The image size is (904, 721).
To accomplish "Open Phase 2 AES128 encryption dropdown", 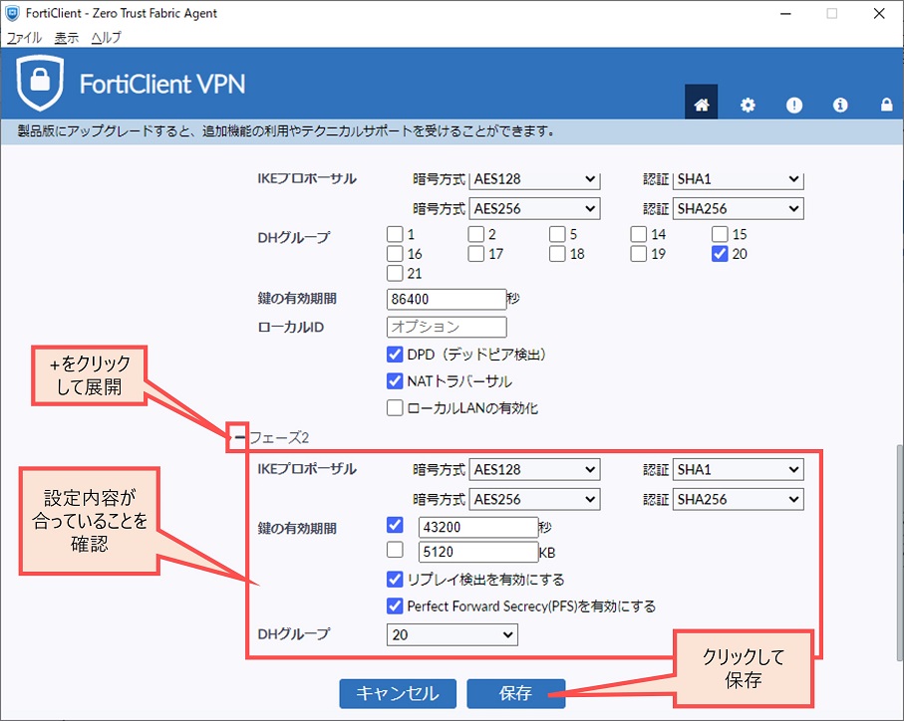I will pyautogui.click(x=534, y=470).
